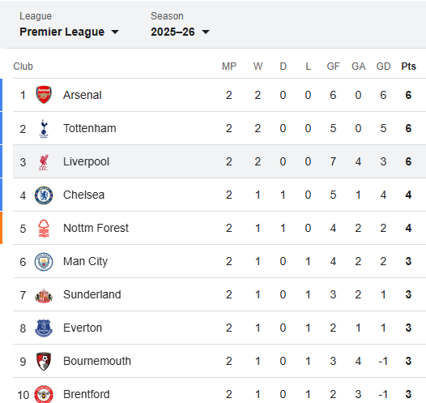
Task: Click the Chelsea lion crest
Action: (44, 195)
